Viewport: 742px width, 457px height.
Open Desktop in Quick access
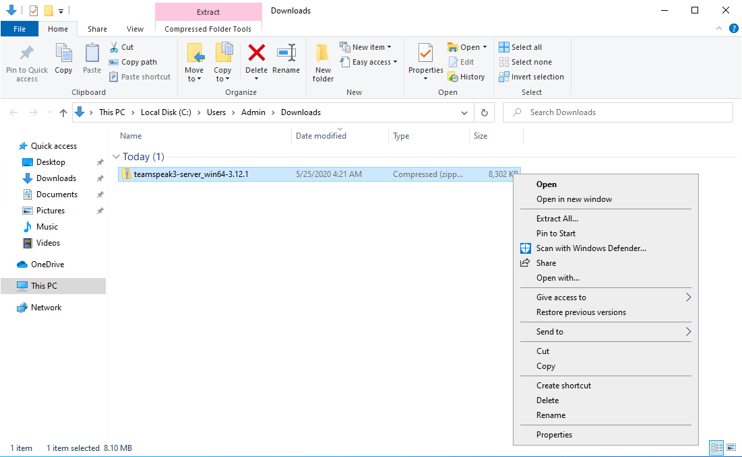(51, 162)
